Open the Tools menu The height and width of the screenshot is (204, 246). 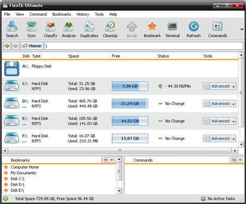click(99, 14)
